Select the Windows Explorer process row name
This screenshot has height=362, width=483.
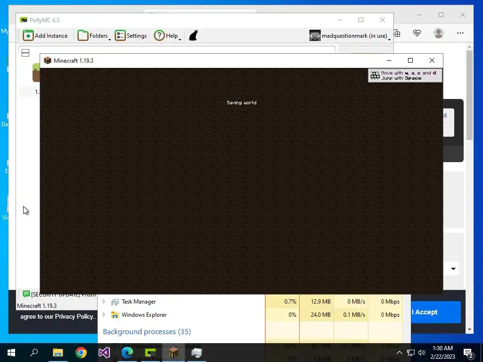pos(144,314)
